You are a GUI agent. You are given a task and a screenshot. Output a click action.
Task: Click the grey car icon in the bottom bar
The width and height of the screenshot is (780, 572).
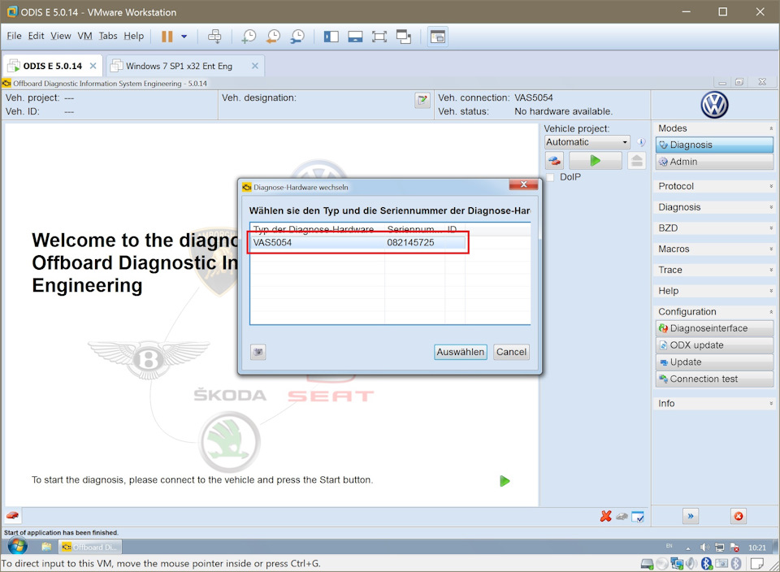coord(622,517)
